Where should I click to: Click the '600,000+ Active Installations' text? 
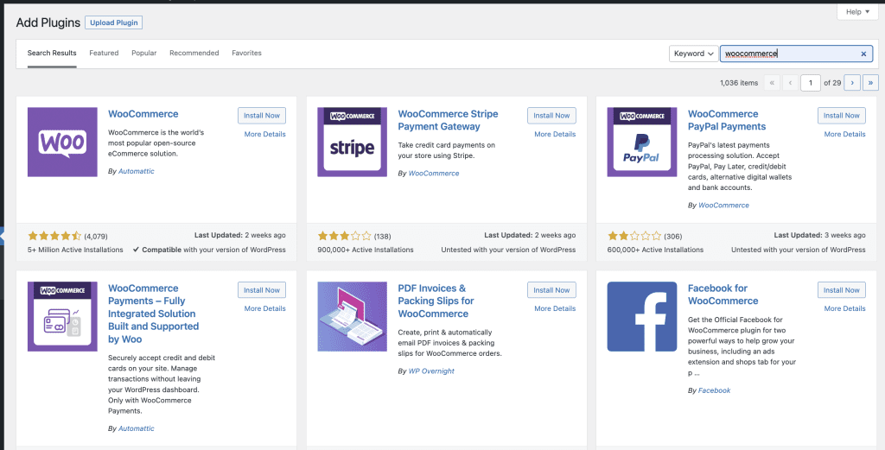655,250
